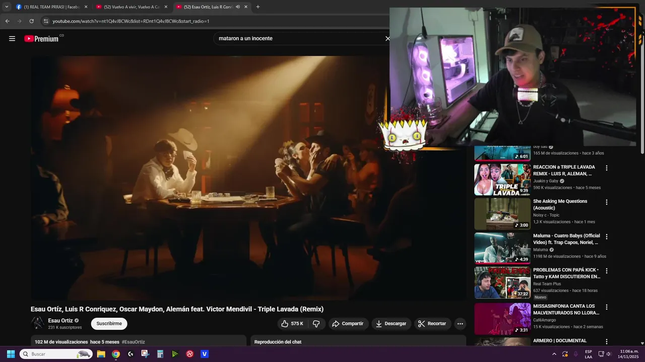Open options for She Asking Me Questions video
Image resolution: width=645 pixels, height=362 pixels.
(607, 202)
